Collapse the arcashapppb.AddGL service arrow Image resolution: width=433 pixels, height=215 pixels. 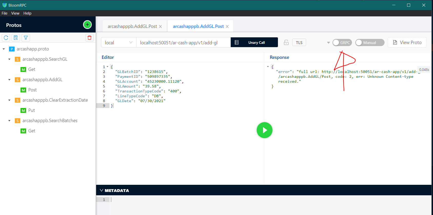(x=9, y=80)
